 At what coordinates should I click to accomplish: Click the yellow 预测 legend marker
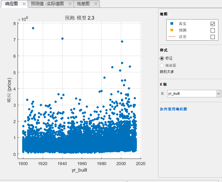point(172,30)
